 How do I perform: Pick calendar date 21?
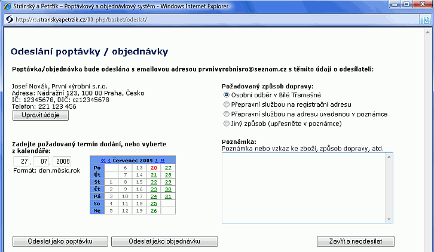154,175
